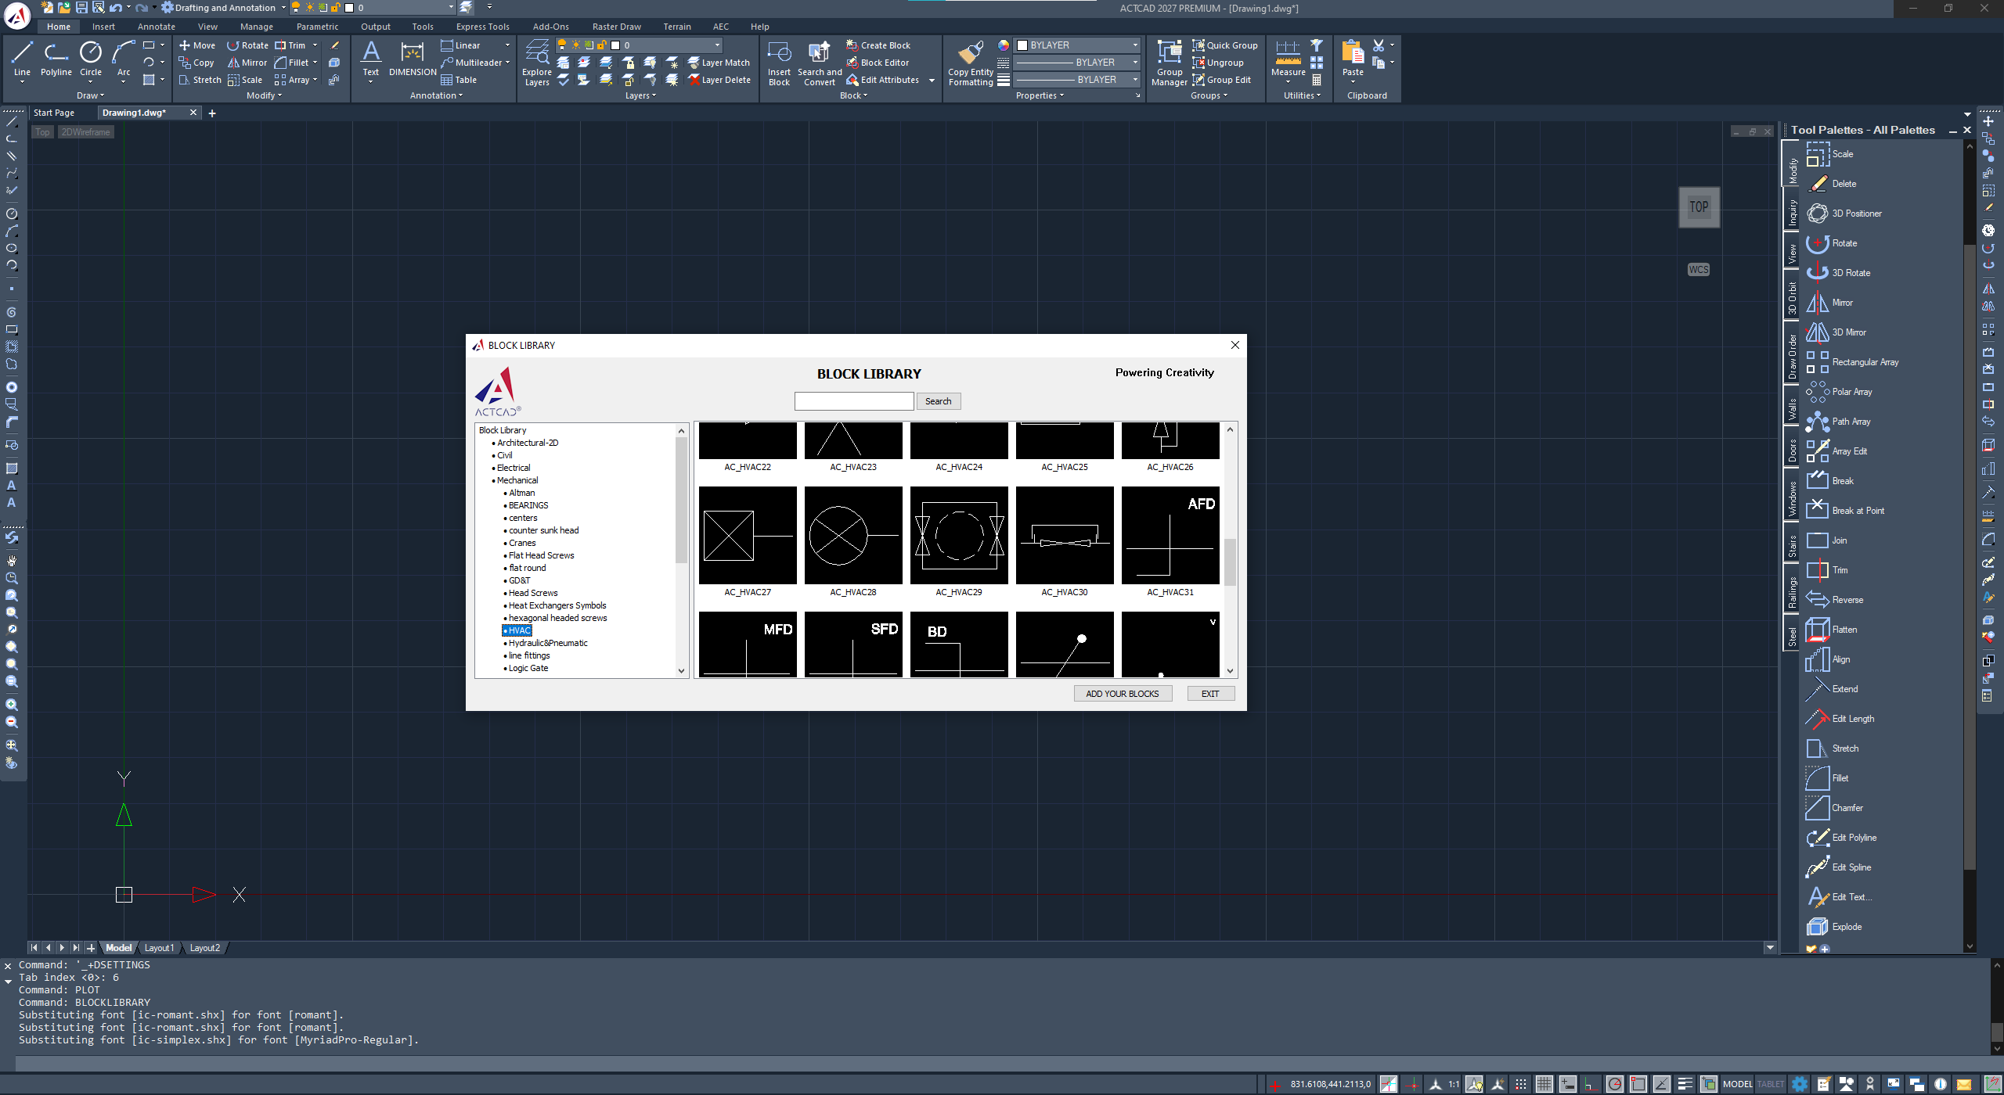Select the Line draw tool
Screen dimensions: 2004x1095
pos(22,59)
